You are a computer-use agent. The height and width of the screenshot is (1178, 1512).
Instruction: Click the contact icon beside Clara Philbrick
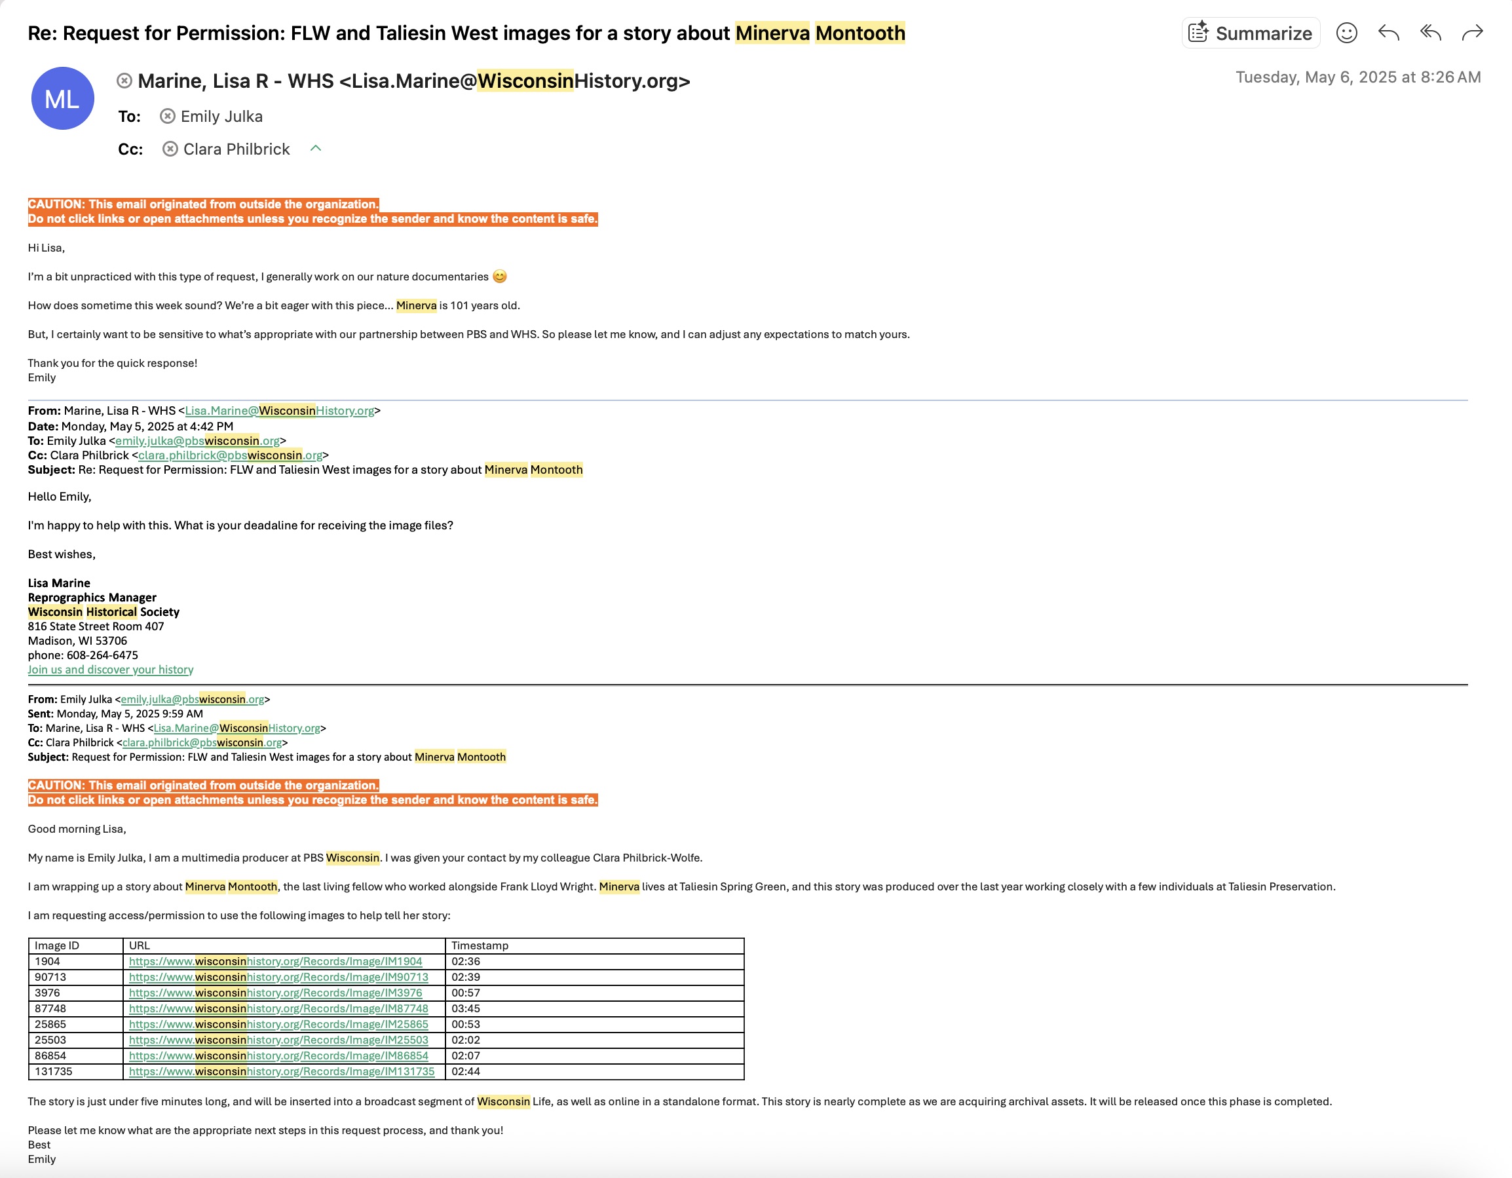(170, 149)
